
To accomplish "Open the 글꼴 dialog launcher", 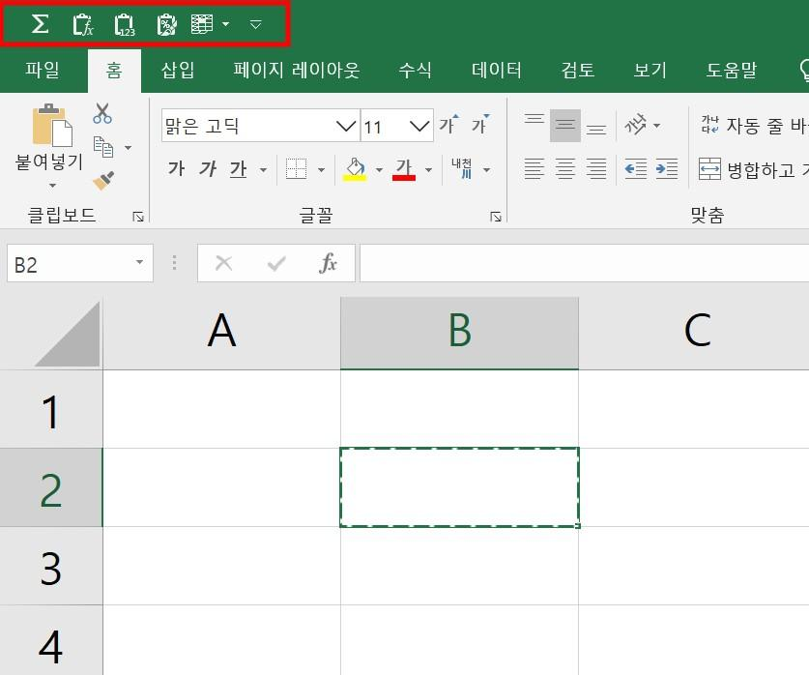I will [496, 217].
